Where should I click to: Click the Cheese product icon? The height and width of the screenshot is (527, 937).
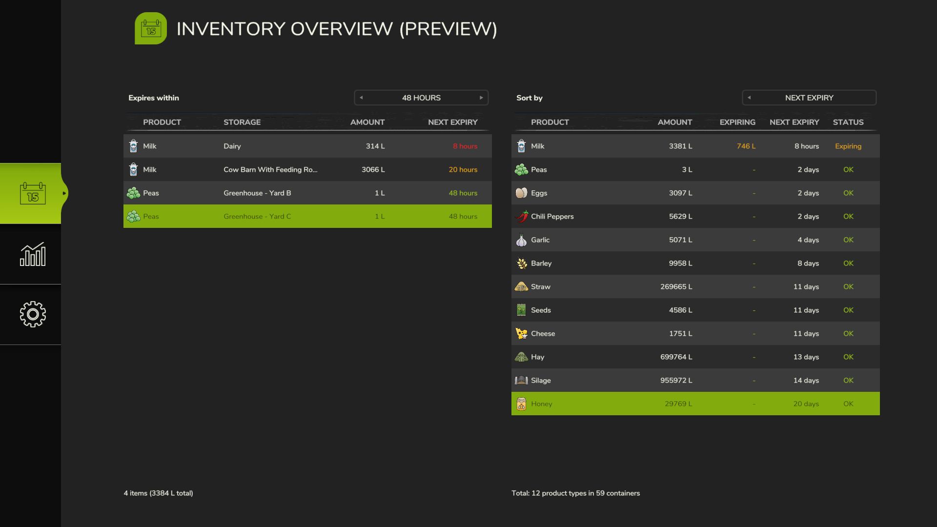pos(521,333)
